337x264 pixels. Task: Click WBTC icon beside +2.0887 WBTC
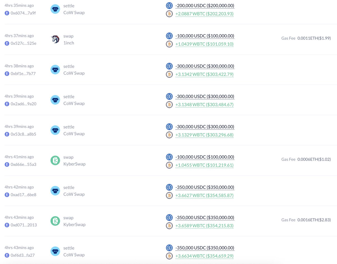(x=169, y=14)
